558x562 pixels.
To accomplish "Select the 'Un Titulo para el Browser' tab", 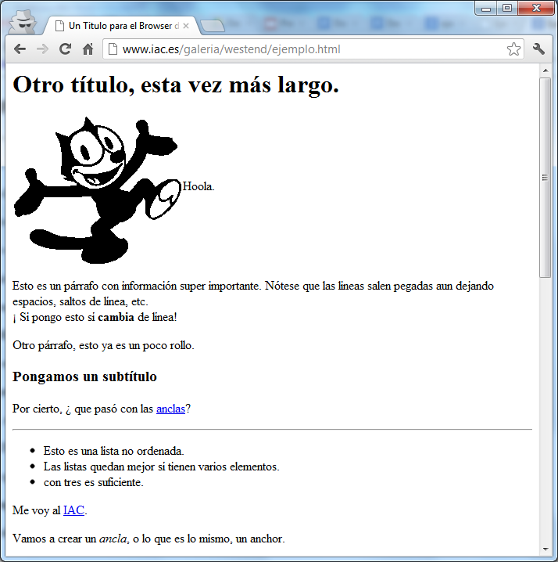I will [x=122, y=26].
